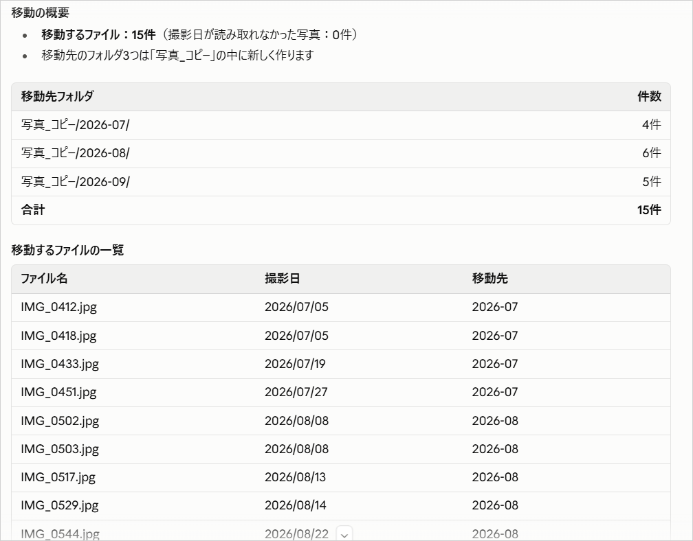Viewport: 693px width, 541px height.
Task: Click the count "6件"
Action: [652, 153]
